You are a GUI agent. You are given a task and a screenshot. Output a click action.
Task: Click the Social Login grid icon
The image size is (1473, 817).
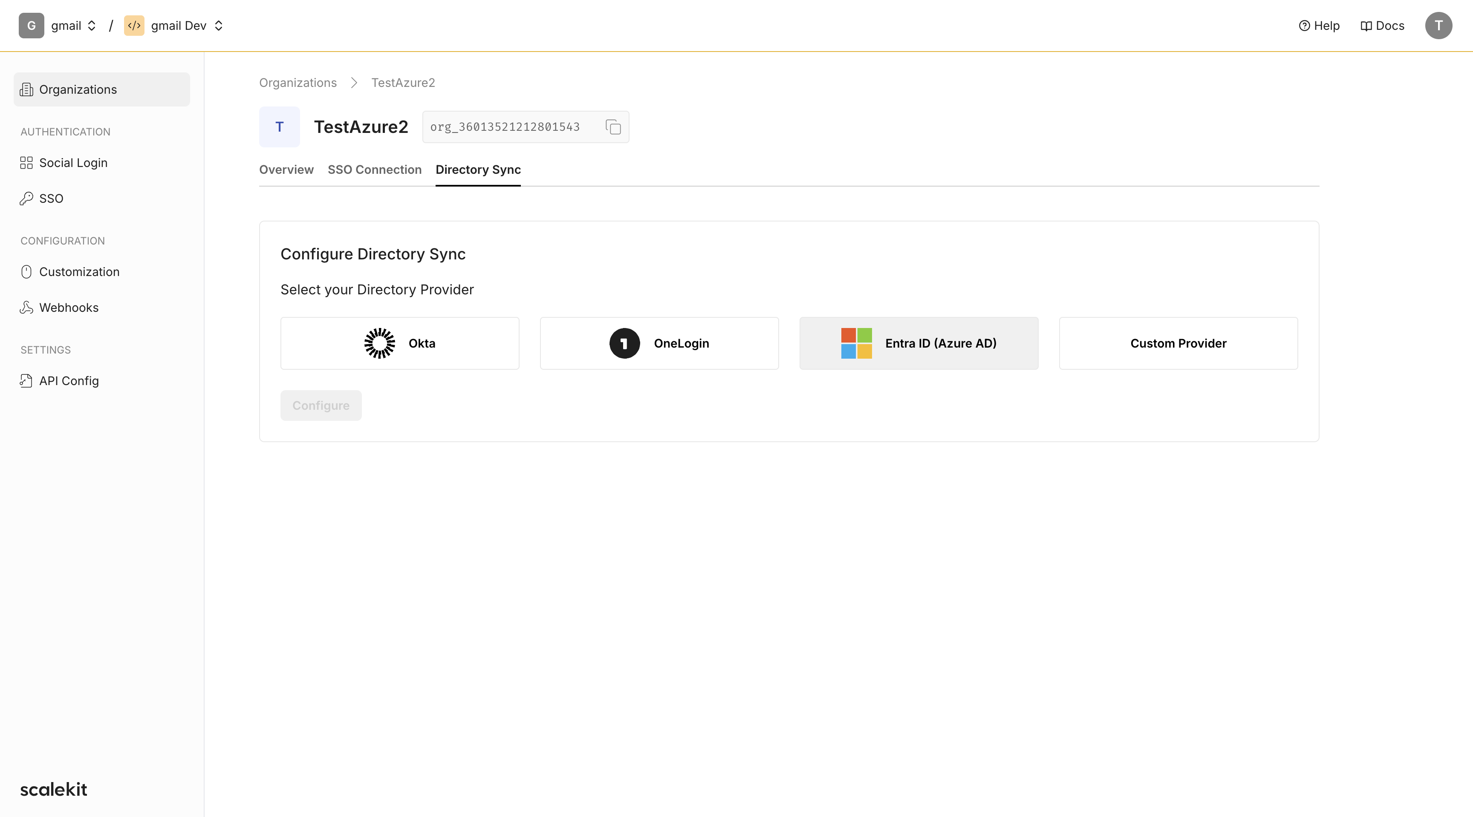coord(26,163)
